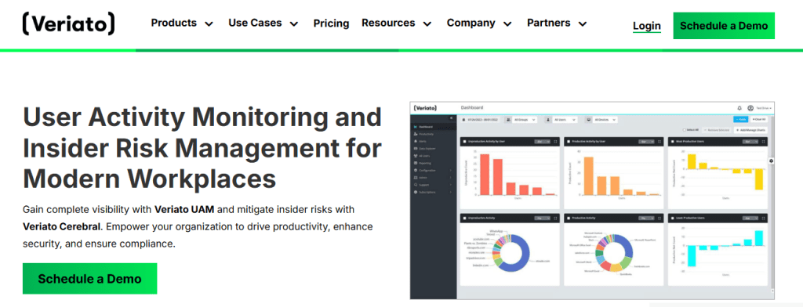Open the All Users dropdown filter in the toolbar
The image size is (803, 307).
pos(565,120)
